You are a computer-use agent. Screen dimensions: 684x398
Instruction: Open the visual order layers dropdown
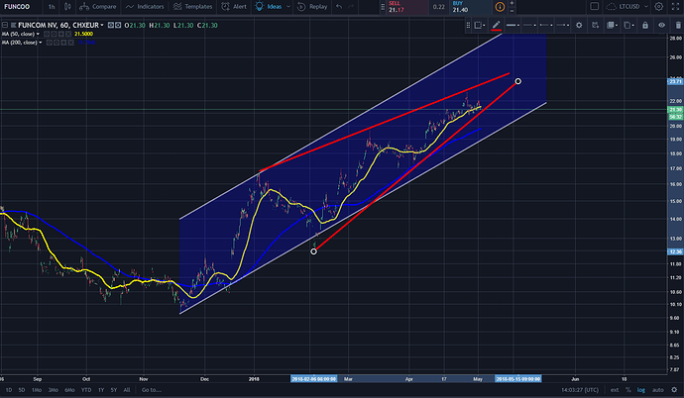tap(612, 26)
